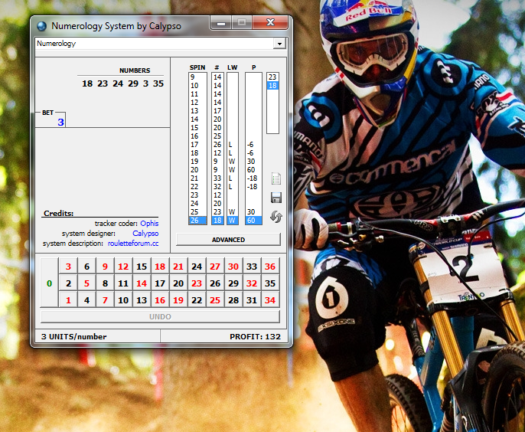Screen dimensions: 525x432
Task: Click roulette number 27
Action: click(x=215, y=267)
